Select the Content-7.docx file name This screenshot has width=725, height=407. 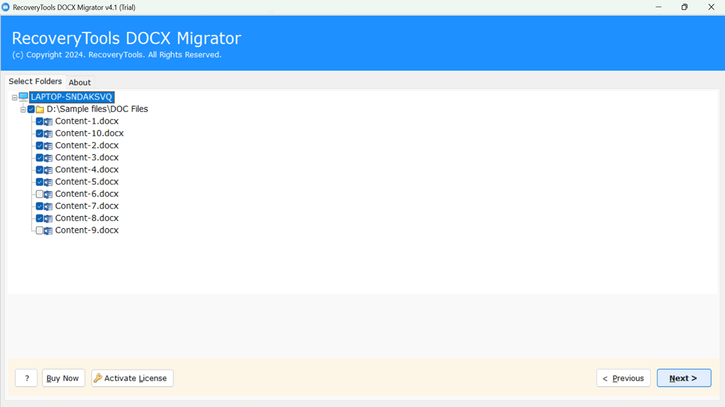pyautogui.click(x=87, y=206)
